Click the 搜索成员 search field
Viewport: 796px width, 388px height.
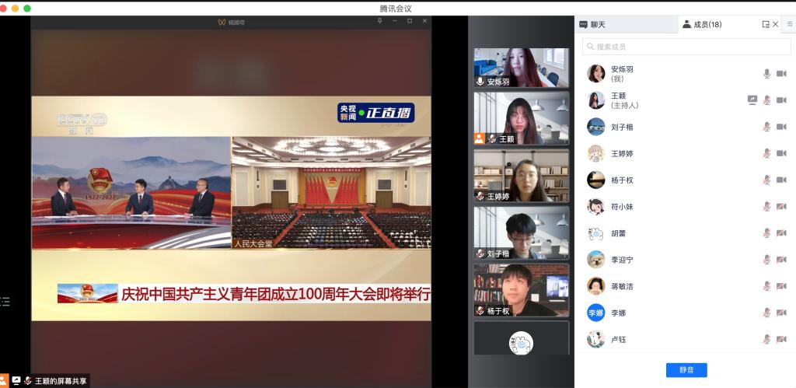[x=686, y=47]
